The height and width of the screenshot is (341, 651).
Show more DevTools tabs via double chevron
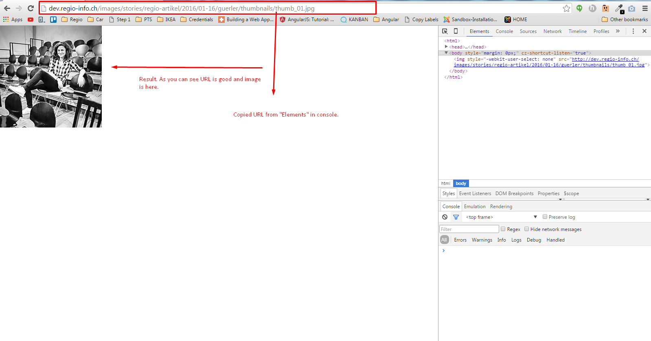click(618, 31)
